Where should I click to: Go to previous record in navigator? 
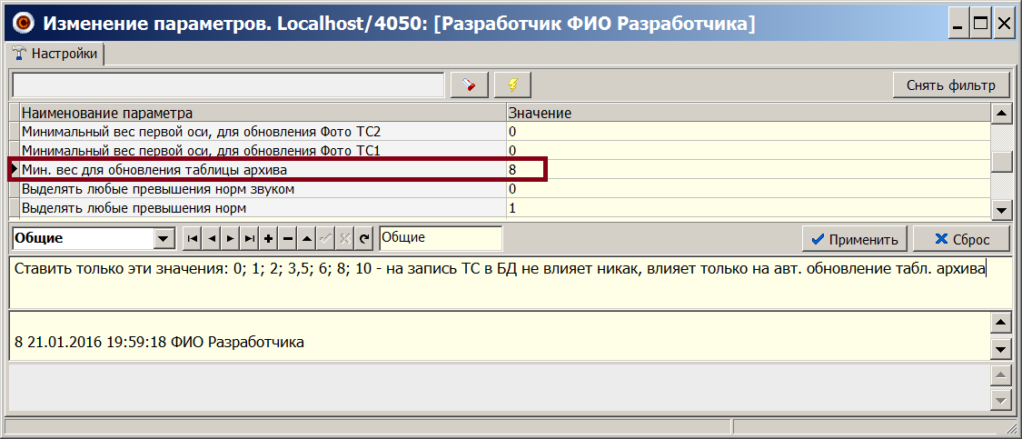click(211, 239)
